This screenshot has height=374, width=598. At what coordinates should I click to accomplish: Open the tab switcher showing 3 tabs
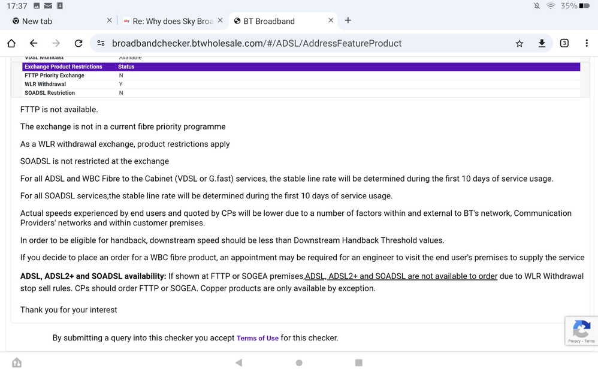point(564,43)
